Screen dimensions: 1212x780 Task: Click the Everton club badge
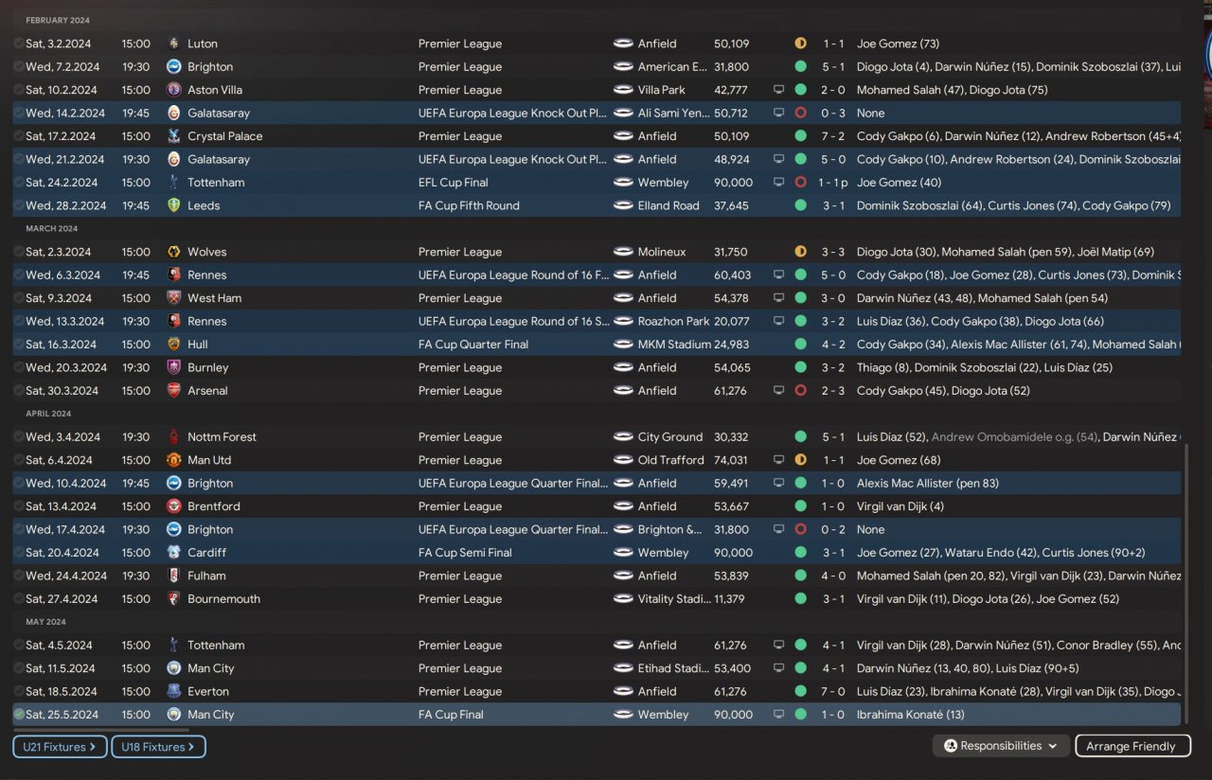[x=173, y=691]
